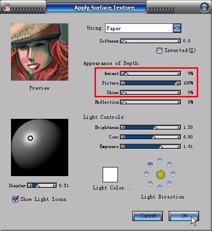Click the hand icon in title bar
212x231 pixels.
pos(6,7)
